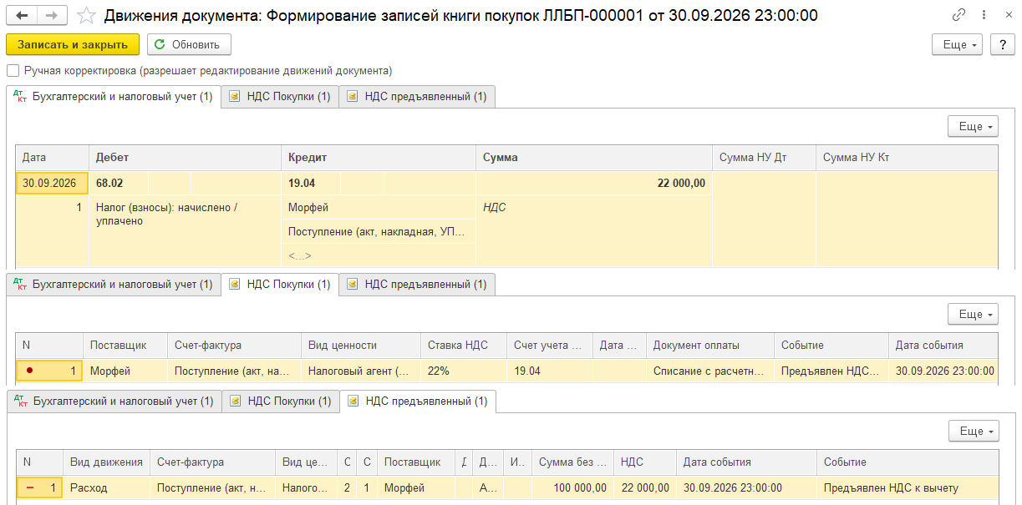Click the red minus row marker icon
Screen dimensions: 1022x505
pos(30,487)
